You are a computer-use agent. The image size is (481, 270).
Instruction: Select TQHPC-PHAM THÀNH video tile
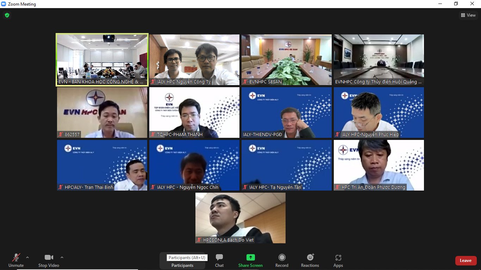tap(194, 112)
